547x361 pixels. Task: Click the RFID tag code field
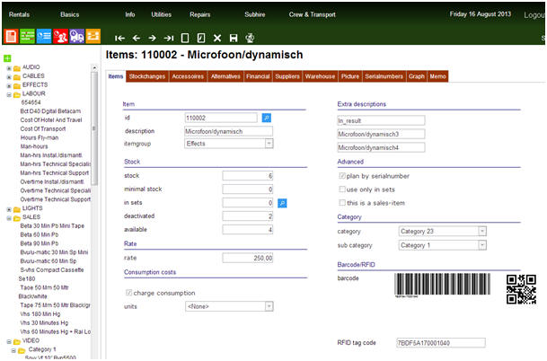pos(441,343)
